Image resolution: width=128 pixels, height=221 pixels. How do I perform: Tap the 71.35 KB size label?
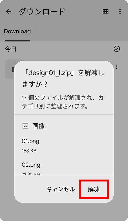click(x=31, y=174)
